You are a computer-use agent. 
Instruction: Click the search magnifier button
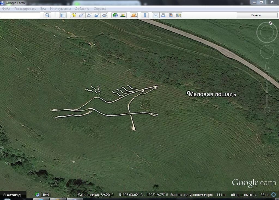coord(47,15)
